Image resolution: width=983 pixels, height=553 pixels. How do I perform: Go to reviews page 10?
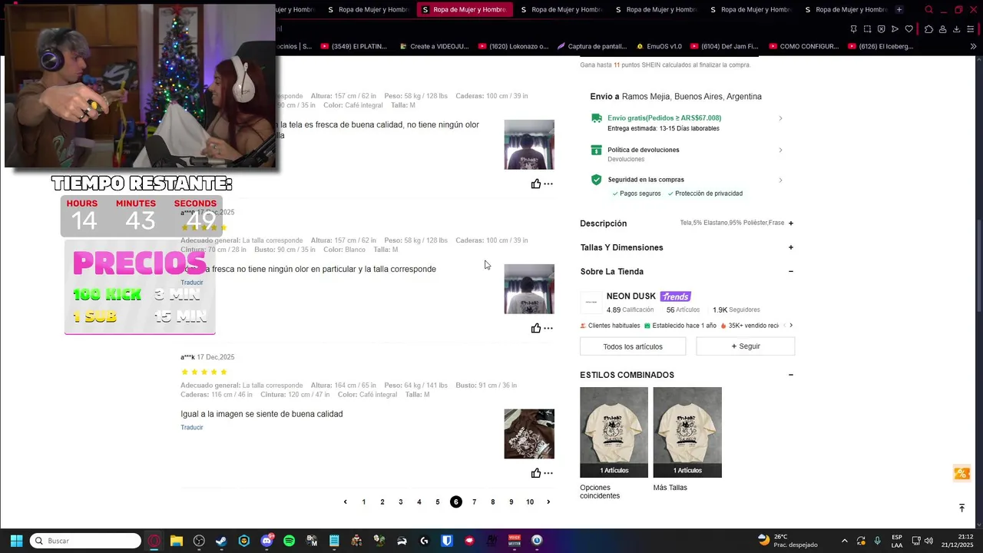tap(530, 502)
